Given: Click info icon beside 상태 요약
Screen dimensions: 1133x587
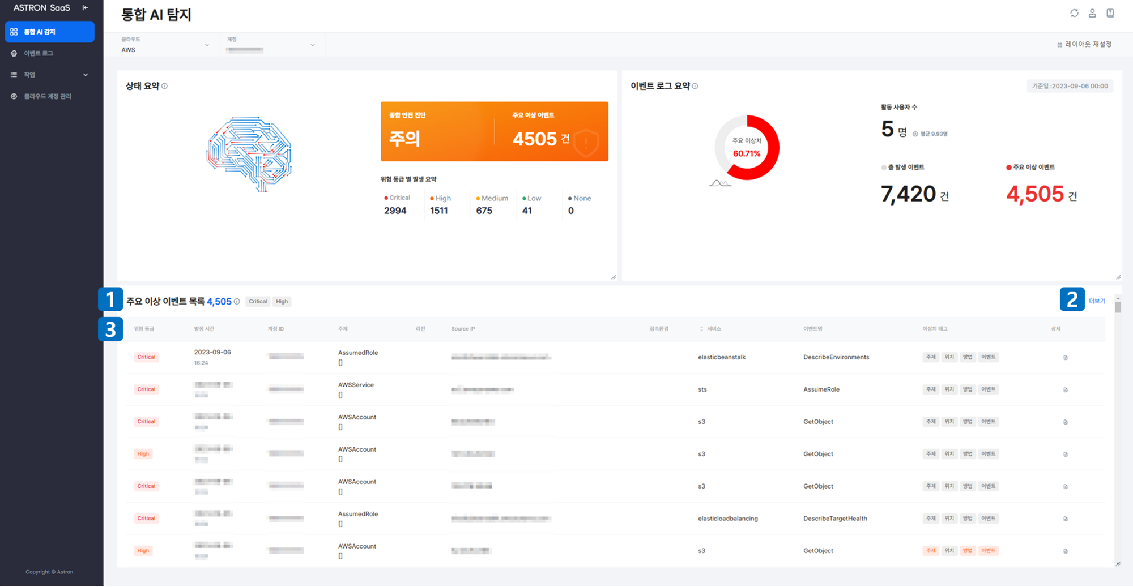Looking at the screenshot, I should tap(164, 86).
